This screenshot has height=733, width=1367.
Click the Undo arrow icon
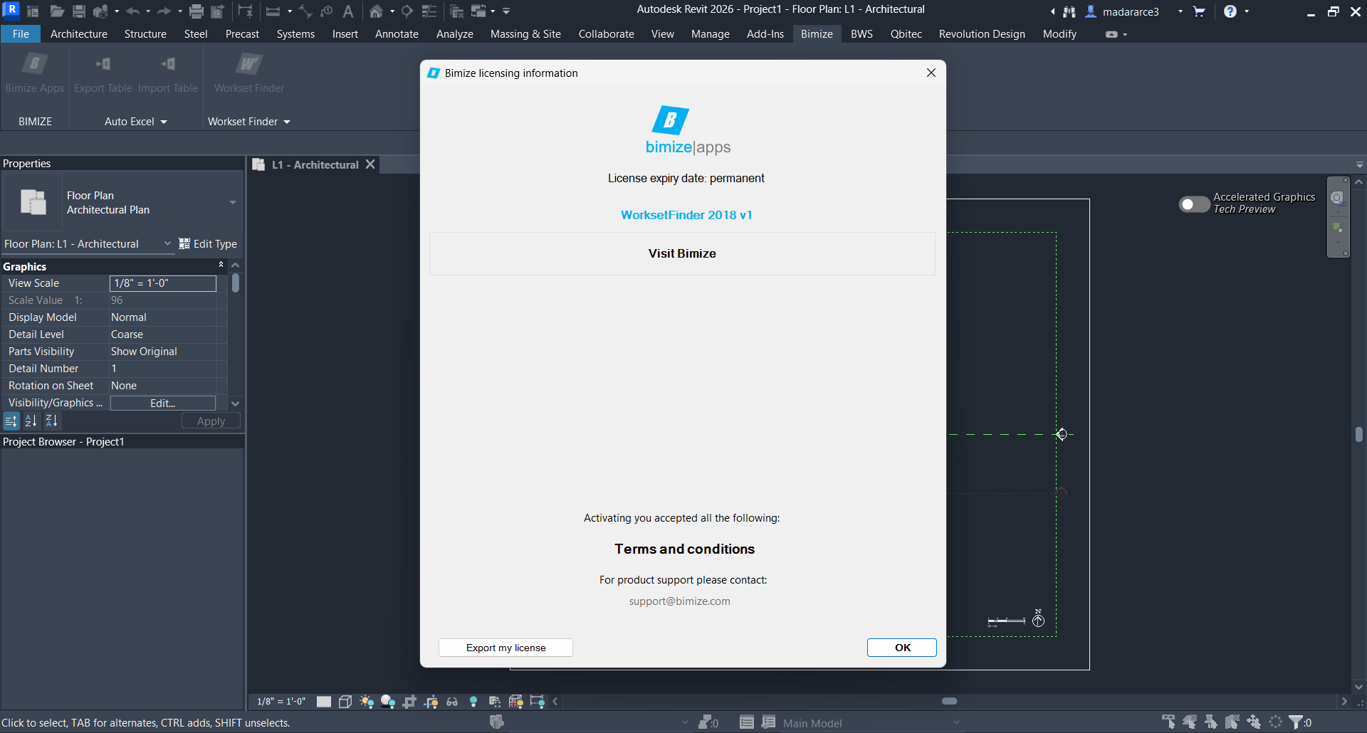132,11
